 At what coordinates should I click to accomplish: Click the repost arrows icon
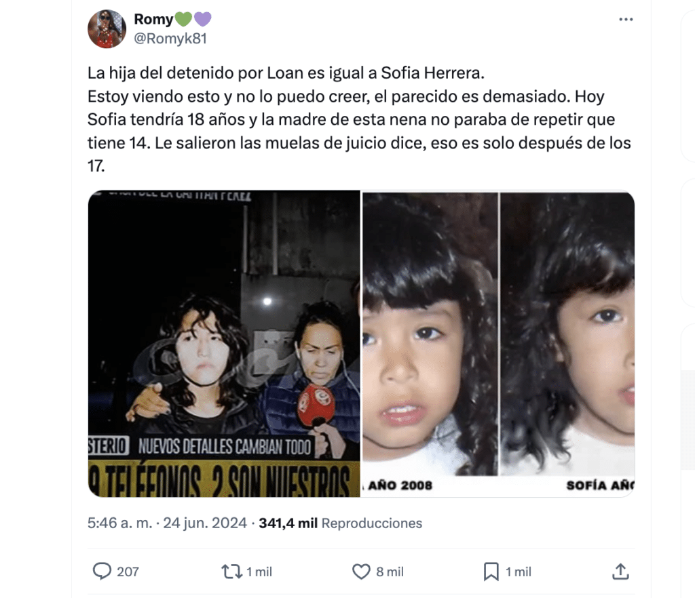232,572
